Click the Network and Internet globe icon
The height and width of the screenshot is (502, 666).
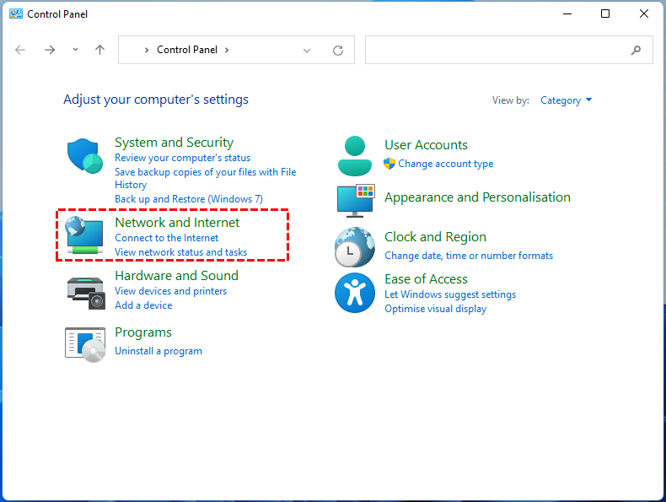tap(84, 235)
